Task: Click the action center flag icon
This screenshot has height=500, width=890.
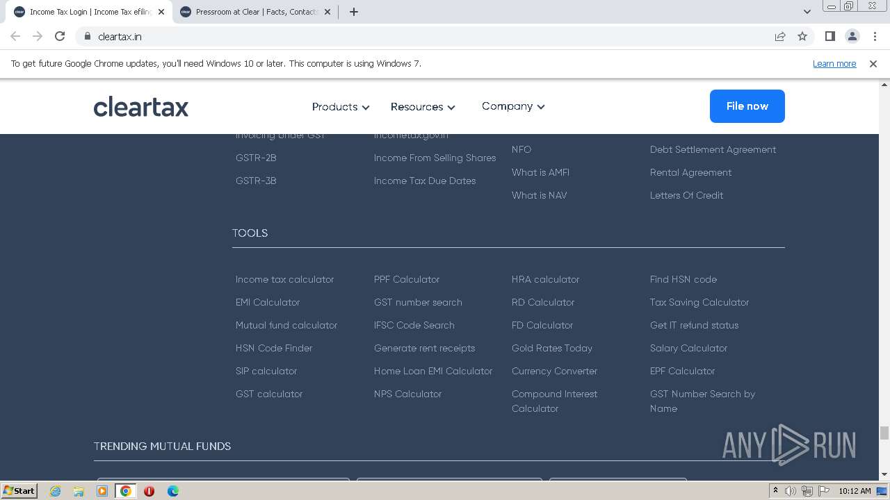Action: 824,491
